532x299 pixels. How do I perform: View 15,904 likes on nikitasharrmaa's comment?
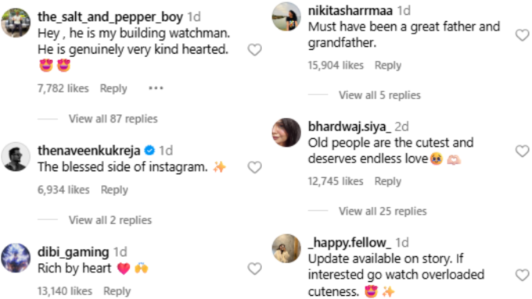pyautogui.click(x=336, y=66)
